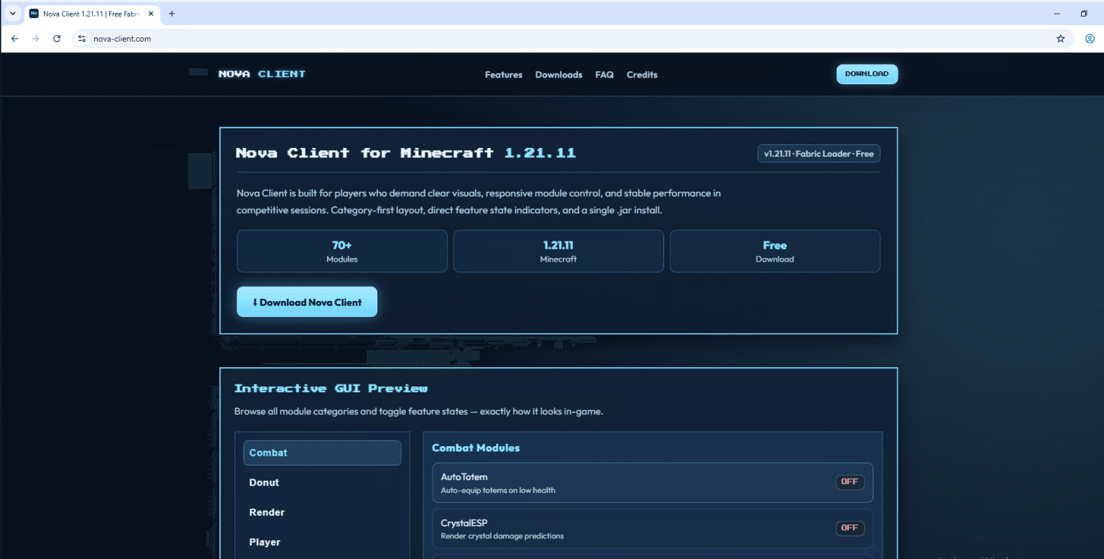Image resolution: width=1104 pixels, height=559 pixels.
Task: Select the Donut category
Action: 322,482
